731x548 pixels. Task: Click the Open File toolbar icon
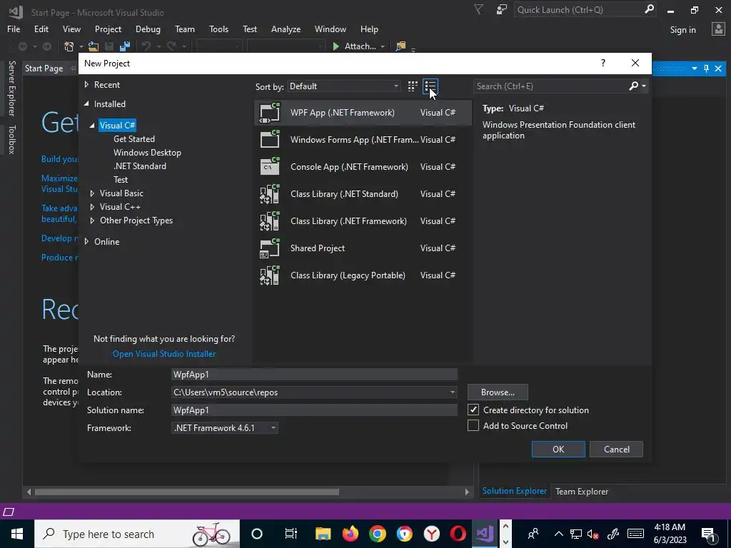pos(94,46)
